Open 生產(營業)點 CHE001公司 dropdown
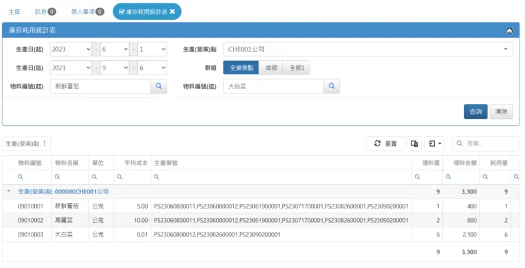The image size is (525, 268). [368, 49]
